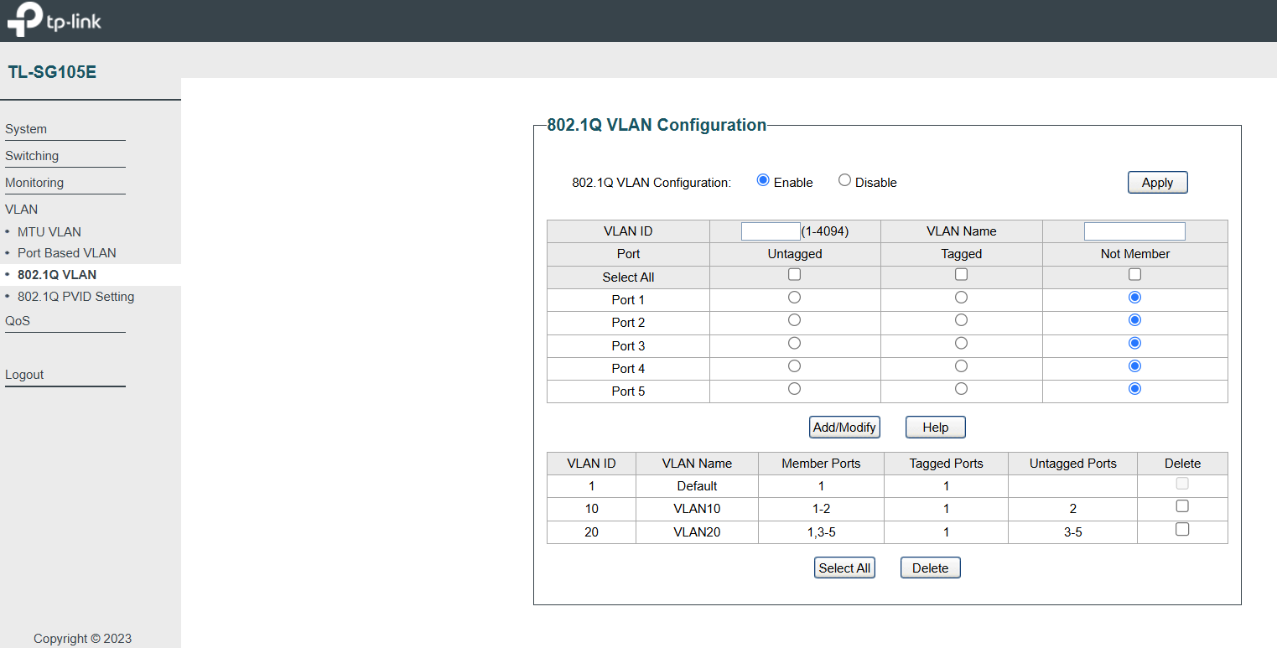Set Port 1 to Untagged
The width and height of the screenshot is (1277, 648).
point(795,298)
